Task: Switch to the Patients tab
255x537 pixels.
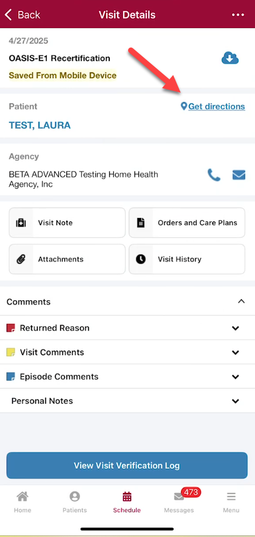Action: (75, 502)
